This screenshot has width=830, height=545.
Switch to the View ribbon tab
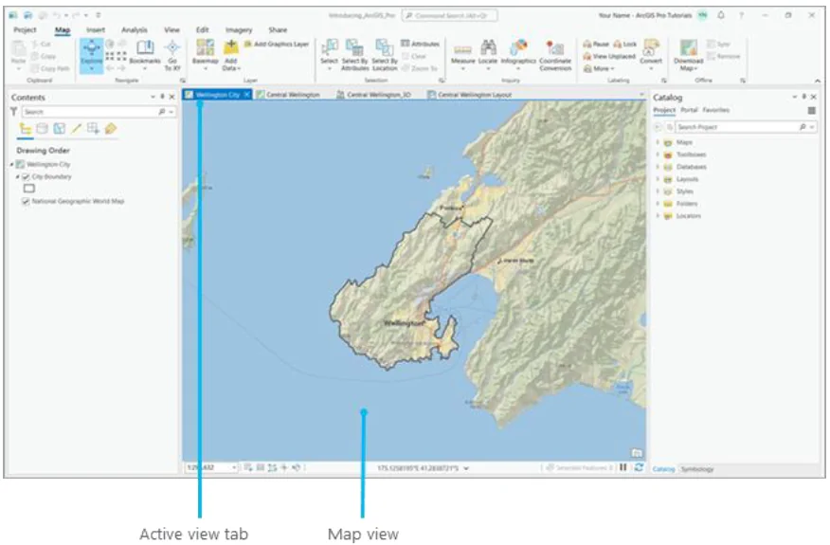click(x=171, y=30)
